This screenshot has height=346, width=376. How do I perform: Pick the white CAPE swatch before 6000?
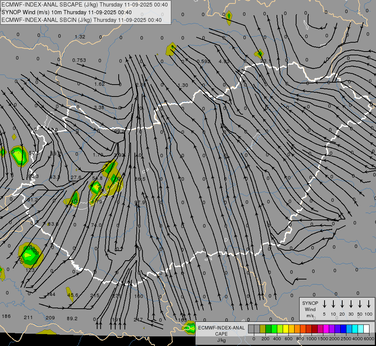(366, 329)
